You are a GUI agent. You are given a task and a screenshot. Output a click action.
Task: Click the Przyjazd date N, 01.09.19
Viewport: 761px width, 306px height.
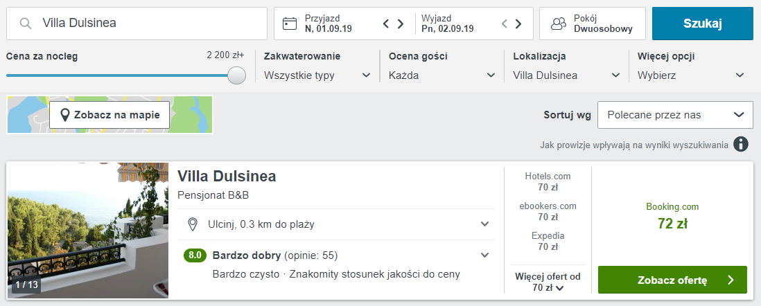(x=328, y=28)
